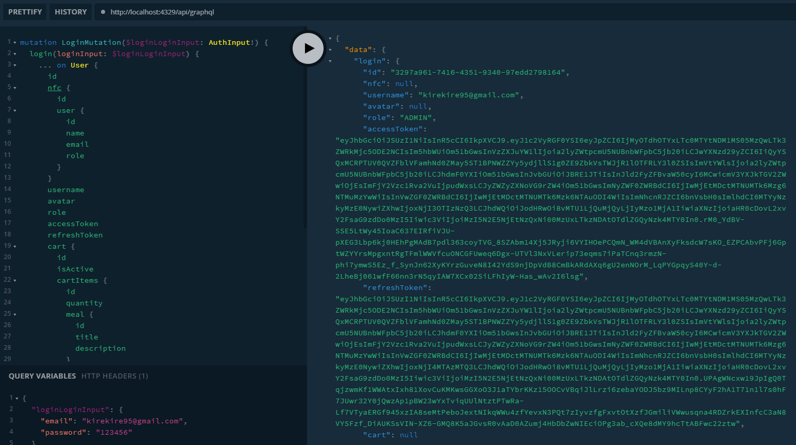Collapse the variables JSON root fold arrow
The width and height of the screenshot is (796, 445).
tap(17, 399)
